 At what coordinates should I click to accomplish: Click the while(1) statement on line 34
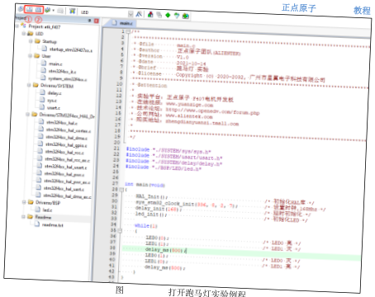pos(145,226)
